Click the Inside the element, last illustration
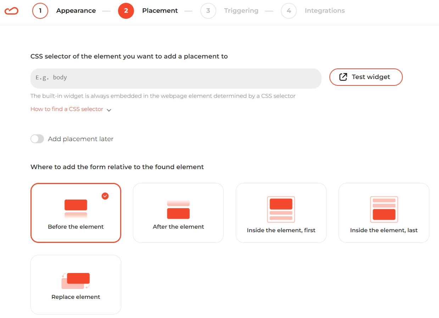439x318 pixels. 384,210
